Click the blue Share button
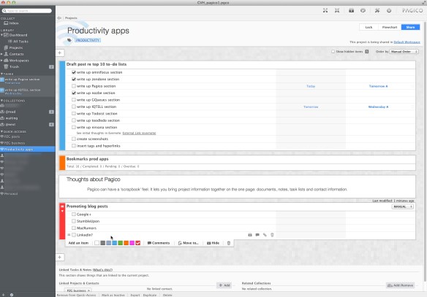This screenshot has width=427, height=297. 410,27
